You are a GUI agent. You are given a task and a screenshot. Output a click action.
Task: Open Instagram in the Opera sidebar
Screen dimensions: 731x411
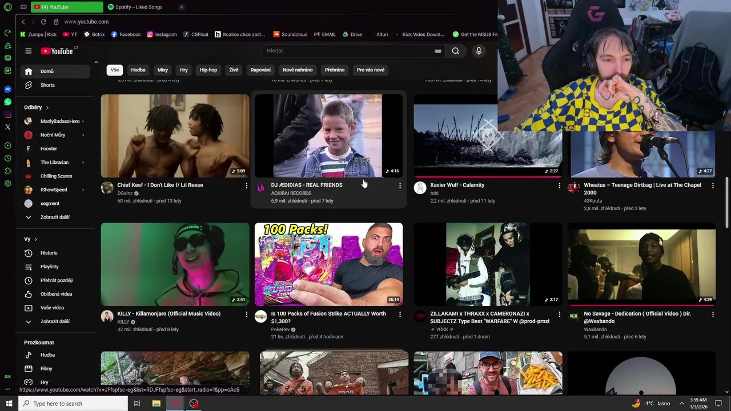pyautogui.click(x=7, y=114)
